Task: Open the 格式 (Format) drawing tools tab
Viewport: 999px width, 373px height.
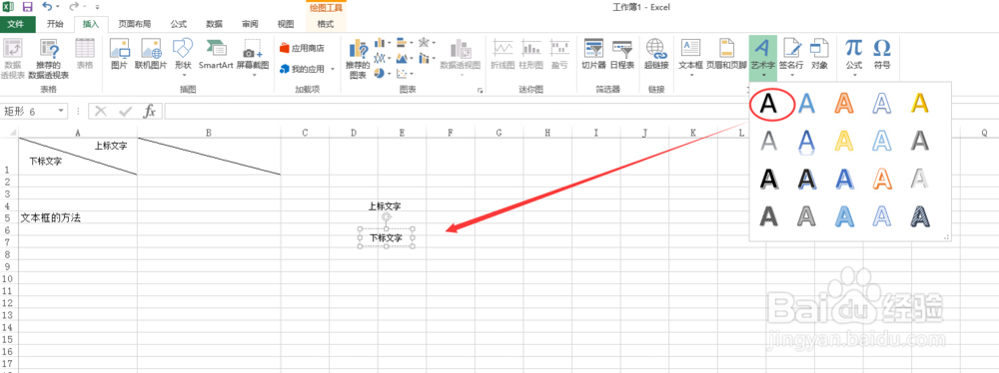Action: pyautogui.click(x=326, y=24)
